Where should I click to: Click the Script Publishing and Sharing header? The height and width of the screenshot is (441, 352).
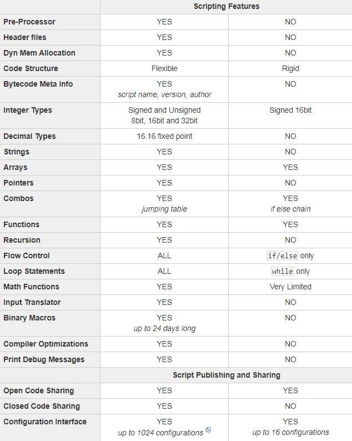[x=226, y=375]
